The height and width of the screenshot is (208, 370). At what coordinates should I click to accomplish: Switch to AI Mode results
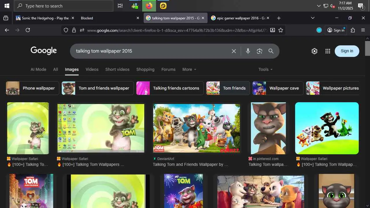click(38, 69)
